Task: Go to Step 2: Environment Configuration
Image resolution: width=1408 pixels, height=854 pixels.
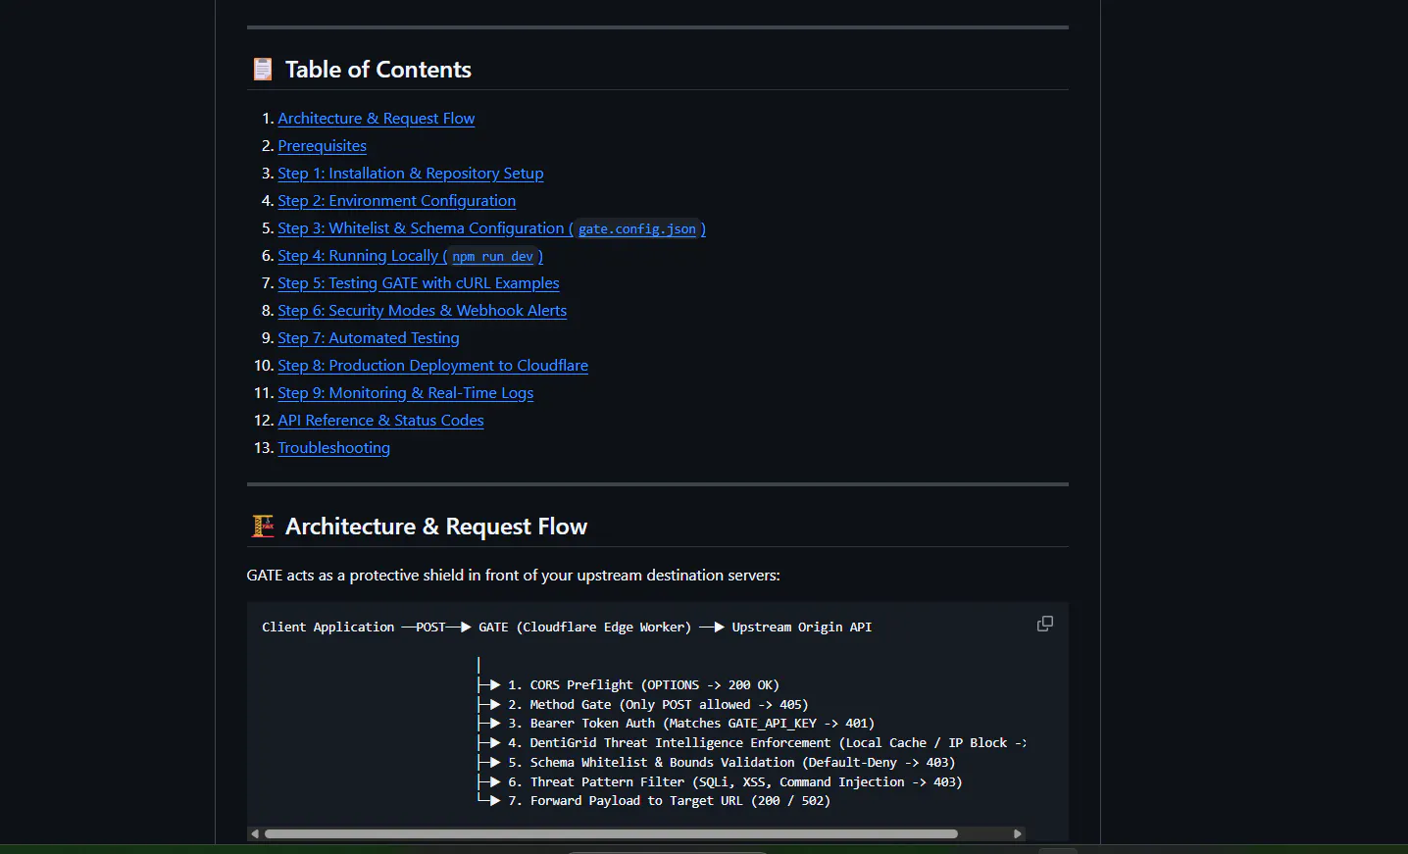Action: coord(396,200)
